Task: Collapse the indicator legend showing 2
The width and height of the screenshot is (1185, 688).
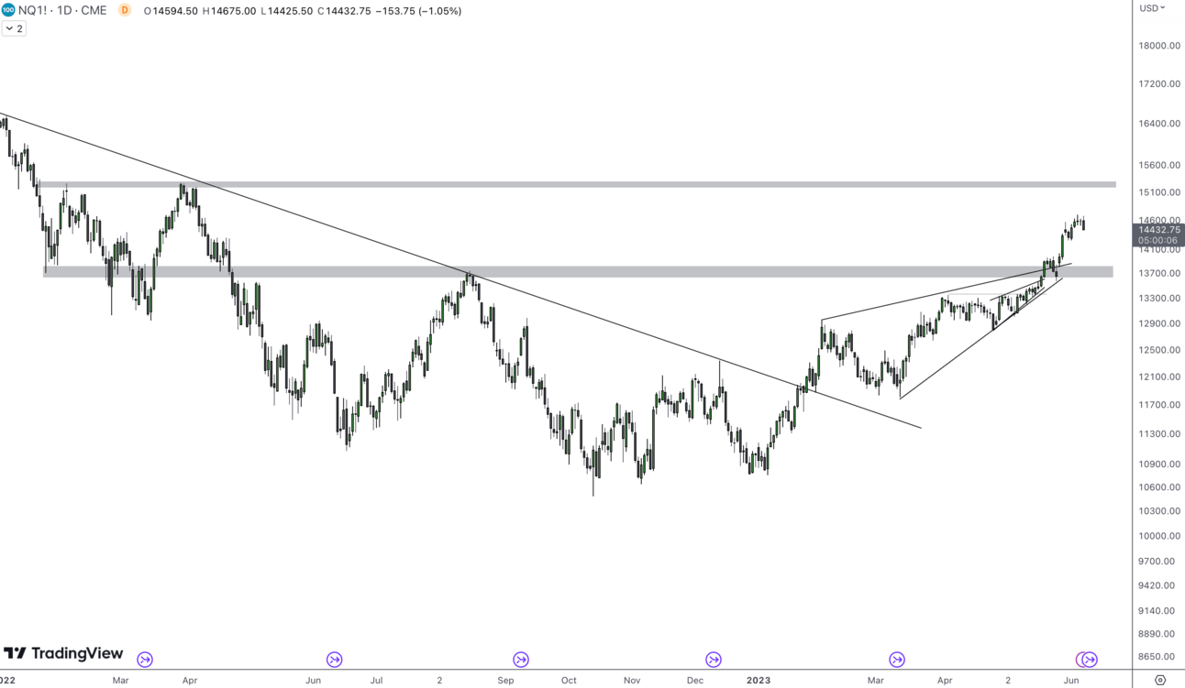Action: click(14, 28)
